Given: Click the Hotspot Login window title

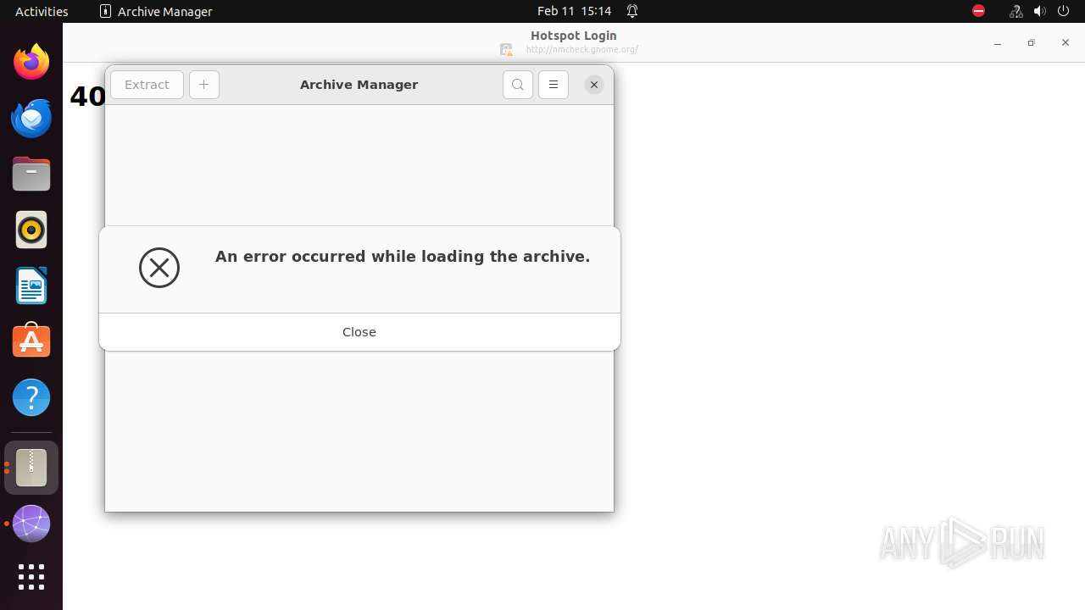Looking at the screenshot, I should point(574,36).
